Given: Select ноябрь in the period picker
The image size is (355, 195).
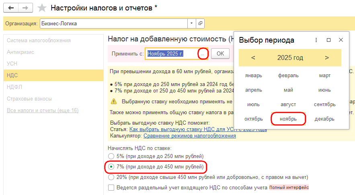Looking at the screenshot, I should point(288,119).
